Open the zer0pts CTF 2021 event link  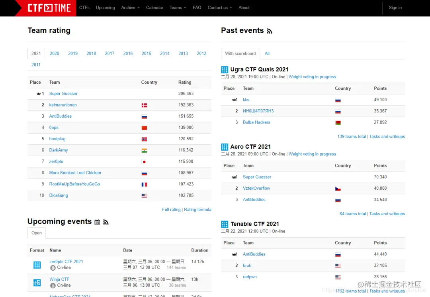[x=66, y=262]
